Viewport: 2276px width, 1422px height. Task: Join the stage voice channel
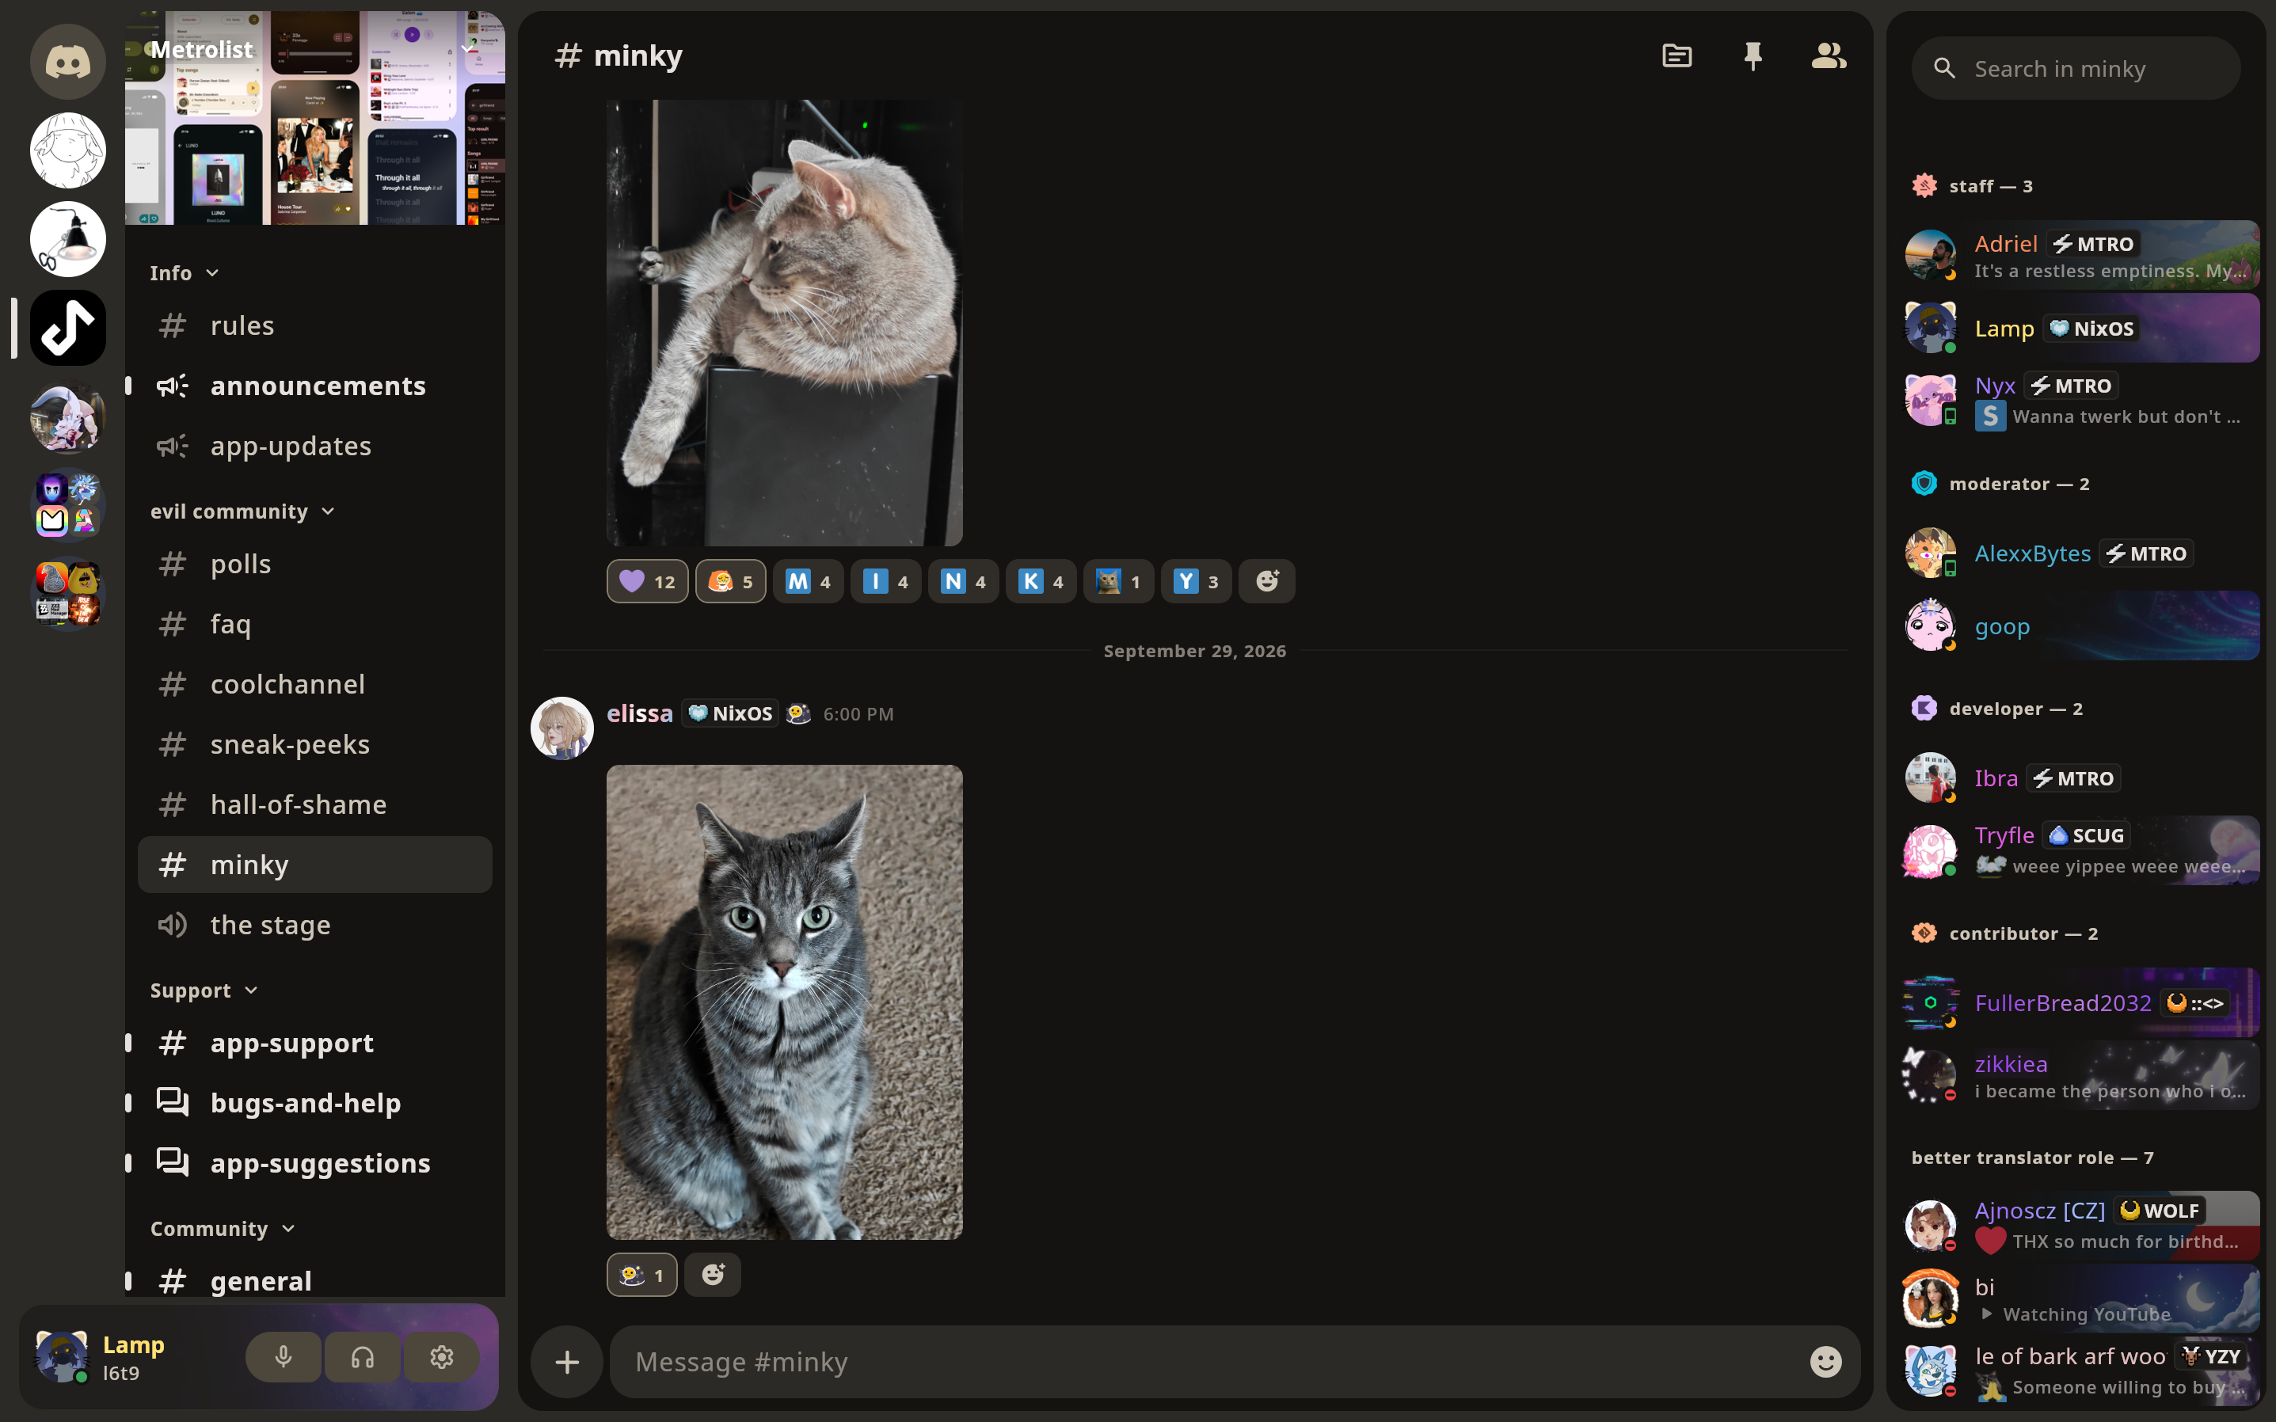pyautogui.click(x=315, y=925)
